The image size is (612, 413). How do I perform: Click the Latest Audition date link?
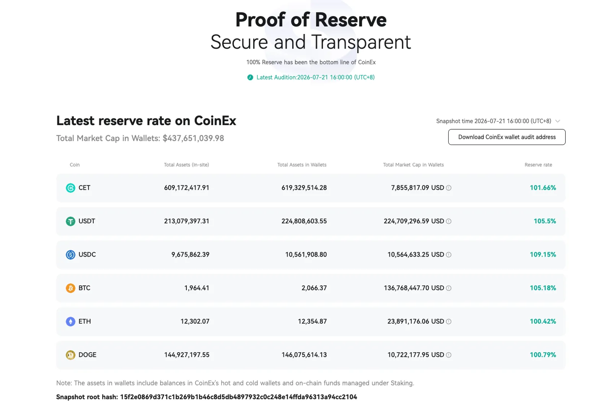coord(316,77)
